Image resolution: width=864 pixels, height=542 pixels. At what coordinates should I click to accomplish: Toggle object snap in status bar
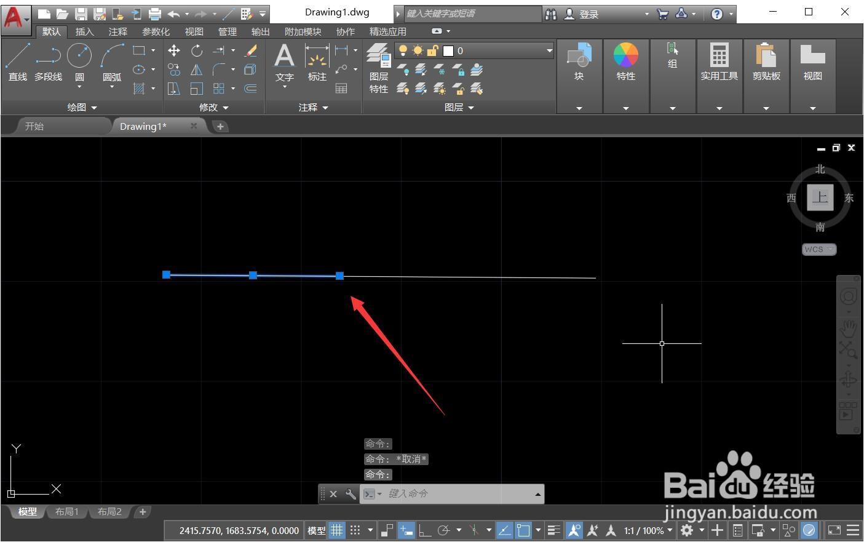point(523,530)
